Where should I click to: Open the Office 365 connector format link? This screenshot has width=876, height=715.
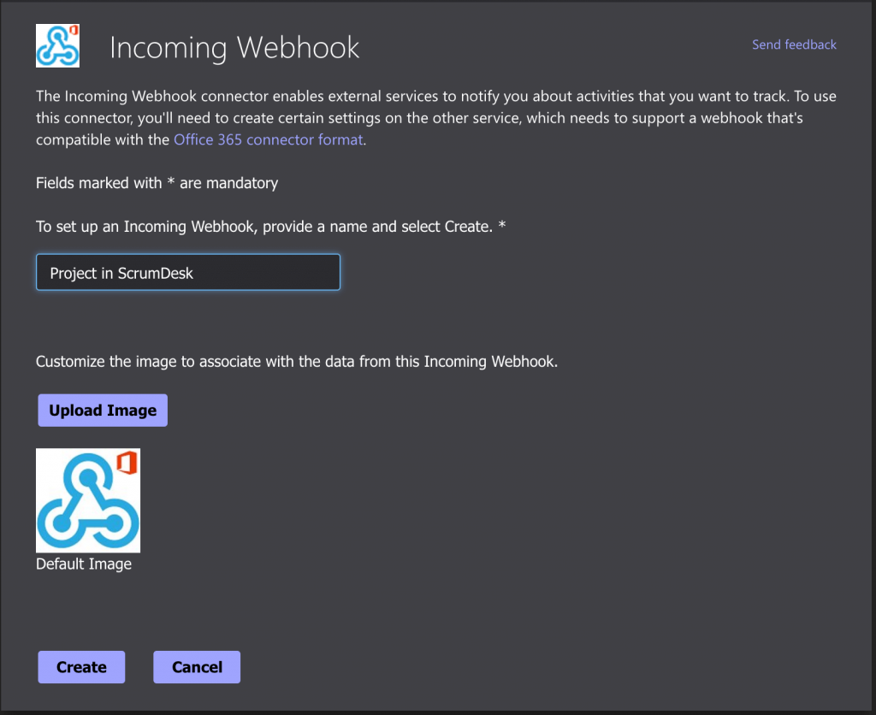(268, 139)
